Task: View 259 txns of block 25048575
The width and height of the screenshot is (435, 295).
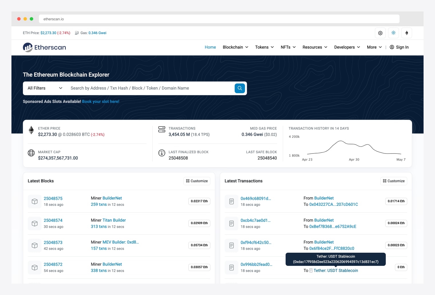Action: coord(99,204)
